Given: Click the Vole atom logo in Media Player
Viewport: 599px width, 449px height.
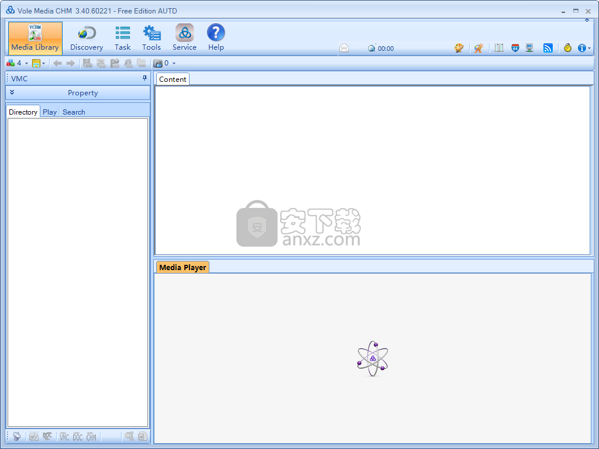Looking at the screenshot, I should pos(373,358).
